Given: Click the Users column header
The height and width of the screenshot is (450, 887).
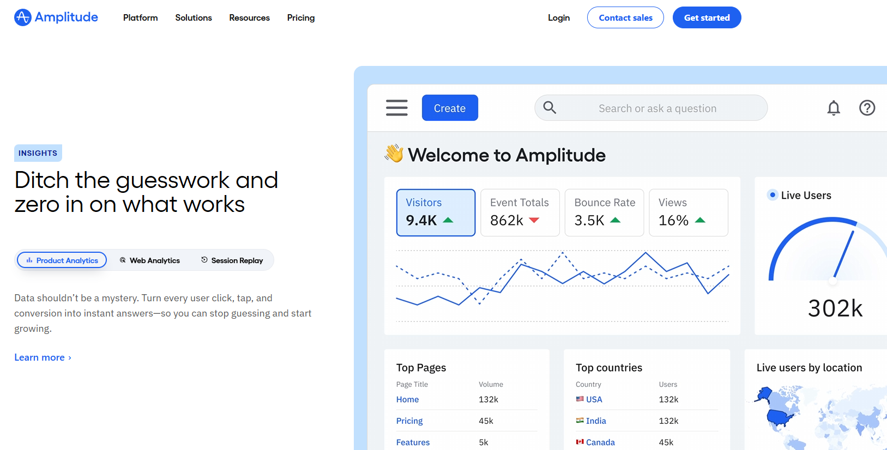Looking at the screenshot, I should [x=668, y=384].
